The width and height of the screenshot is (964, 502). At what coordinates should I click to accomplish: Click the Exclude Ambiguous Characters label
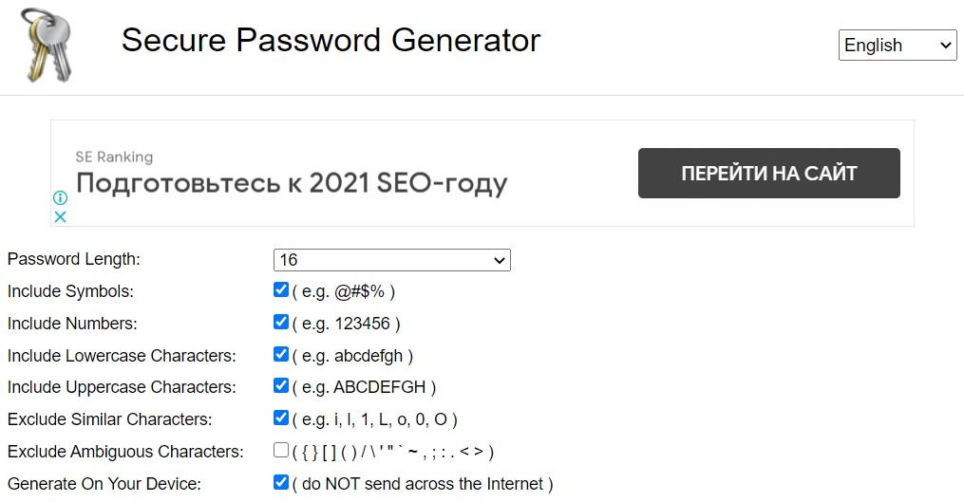125,452
